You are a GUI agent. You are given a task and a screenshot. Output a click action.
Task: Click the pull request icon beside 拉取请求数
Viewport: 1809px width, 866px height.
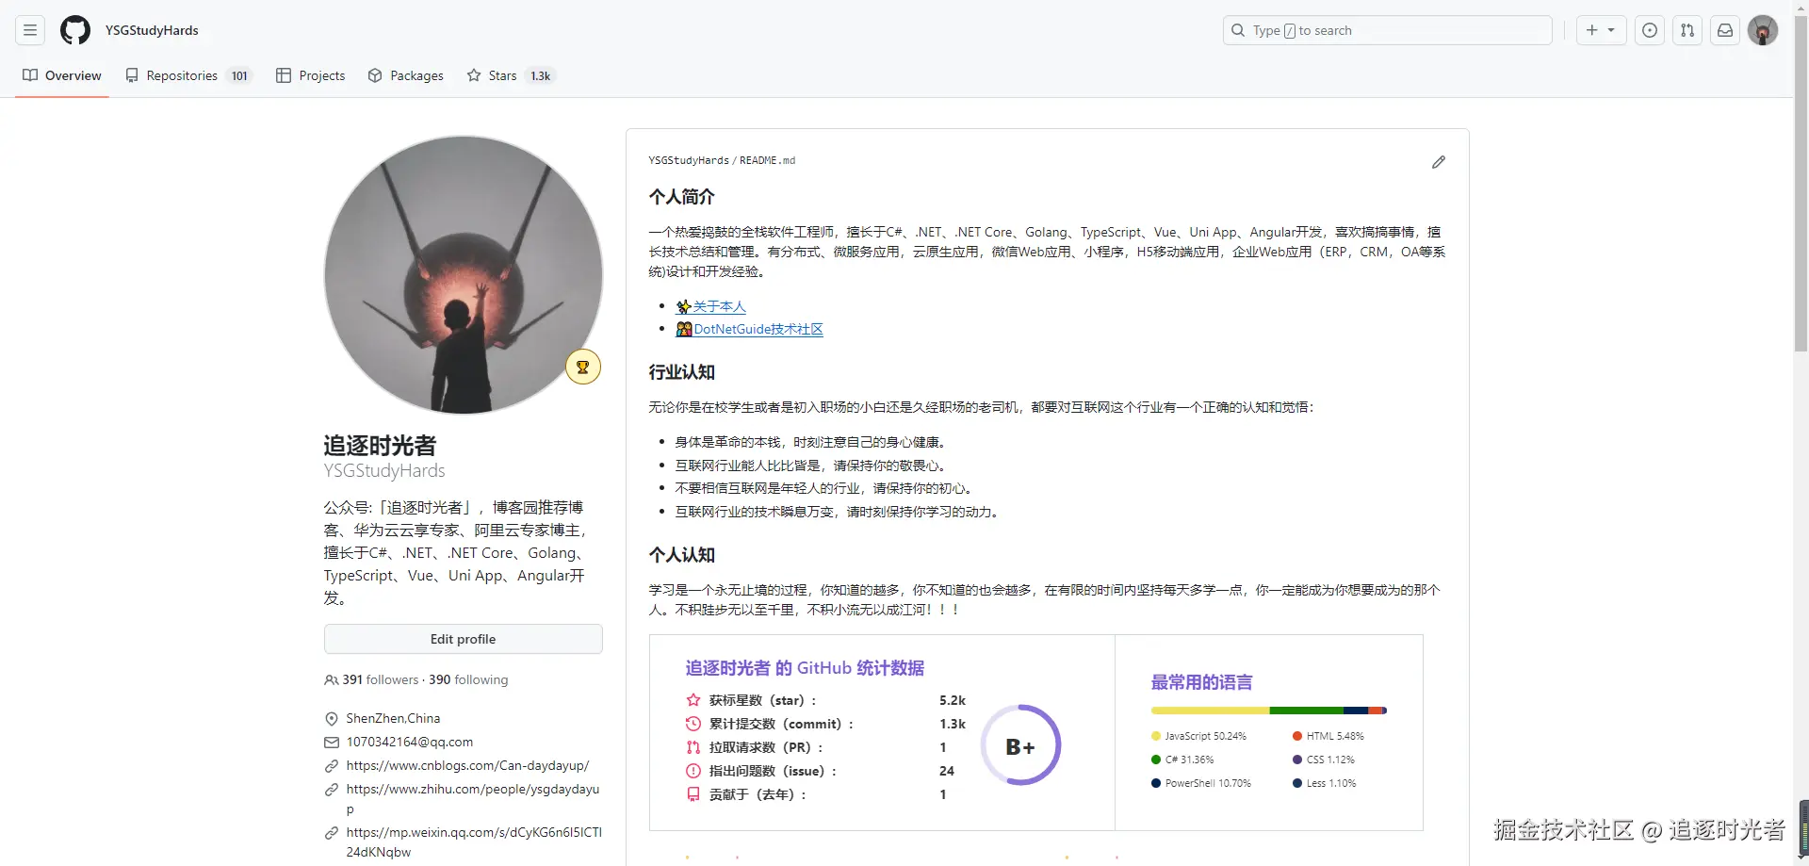coord(693,747)
